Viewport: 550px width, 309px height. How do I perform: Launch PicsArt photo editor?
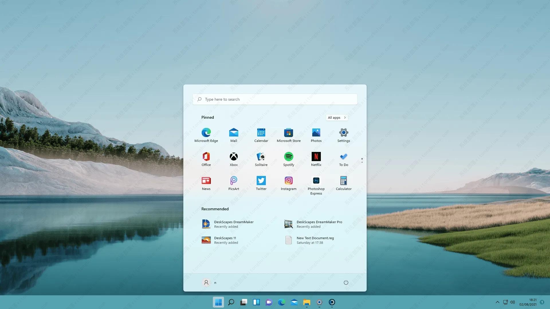tap(233, 180)
